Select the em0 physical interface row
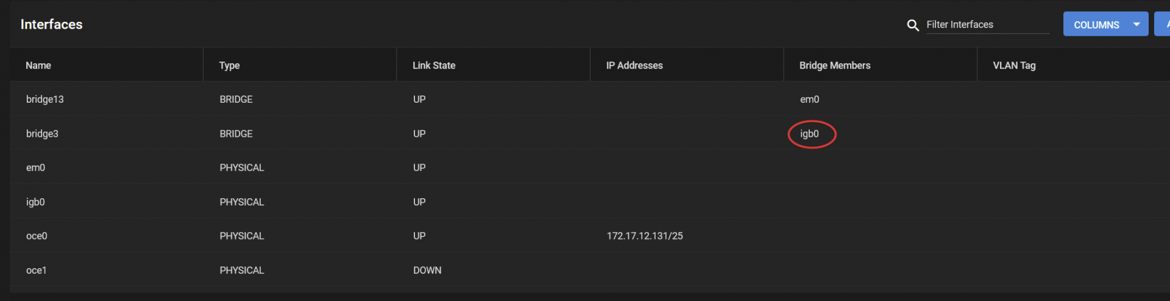Screen dimensions: 1170x301 (x=590, y=167)
